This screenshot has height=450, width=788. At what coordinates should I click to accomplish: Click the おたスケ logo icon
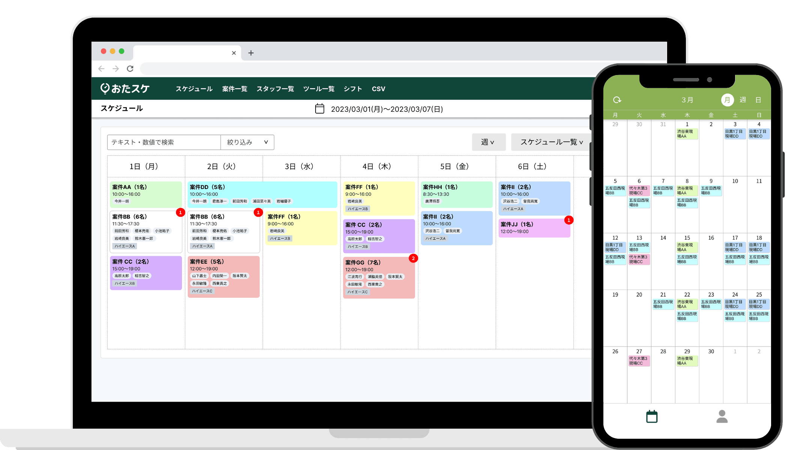coord(105,88)
